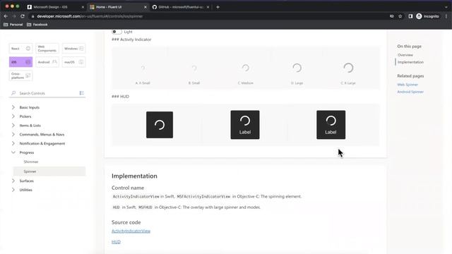Jump to Implementation in On this page
452x254 pixels.
click(410, 62)
